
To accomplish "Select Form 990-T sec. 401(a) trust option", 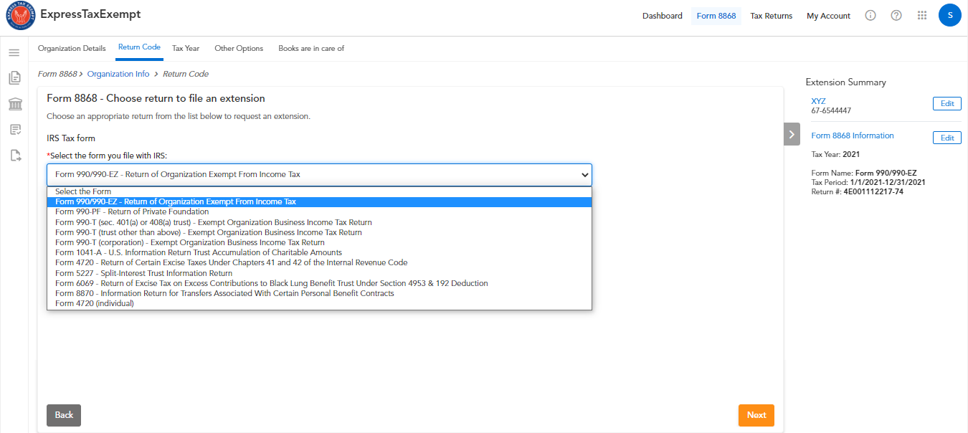I will [319, 222].
